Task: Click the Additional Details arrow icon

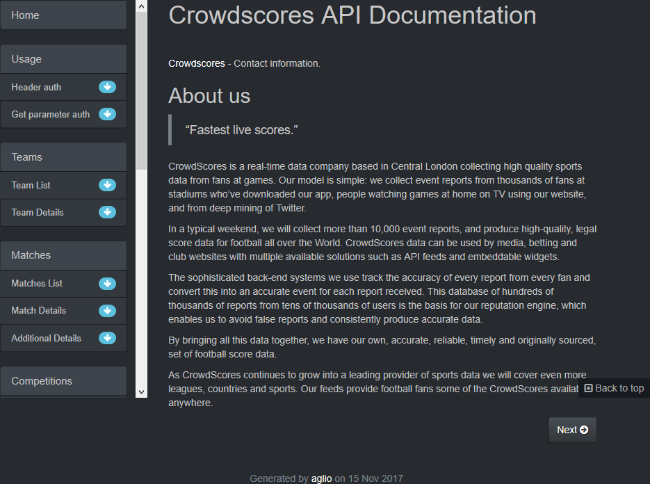Action: 107,338
